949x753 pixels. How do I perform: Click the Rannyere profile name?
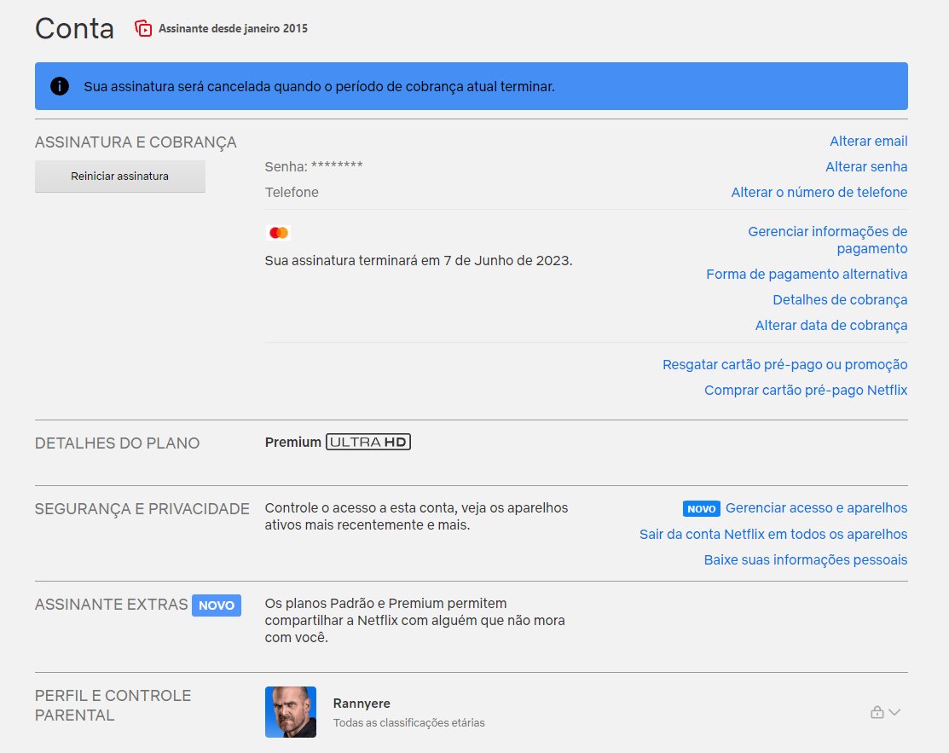point(362,704)
